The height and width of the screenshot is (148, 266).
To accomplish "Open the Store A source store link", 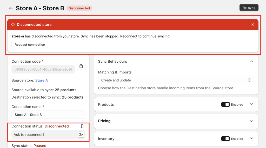I will point(42,80).
